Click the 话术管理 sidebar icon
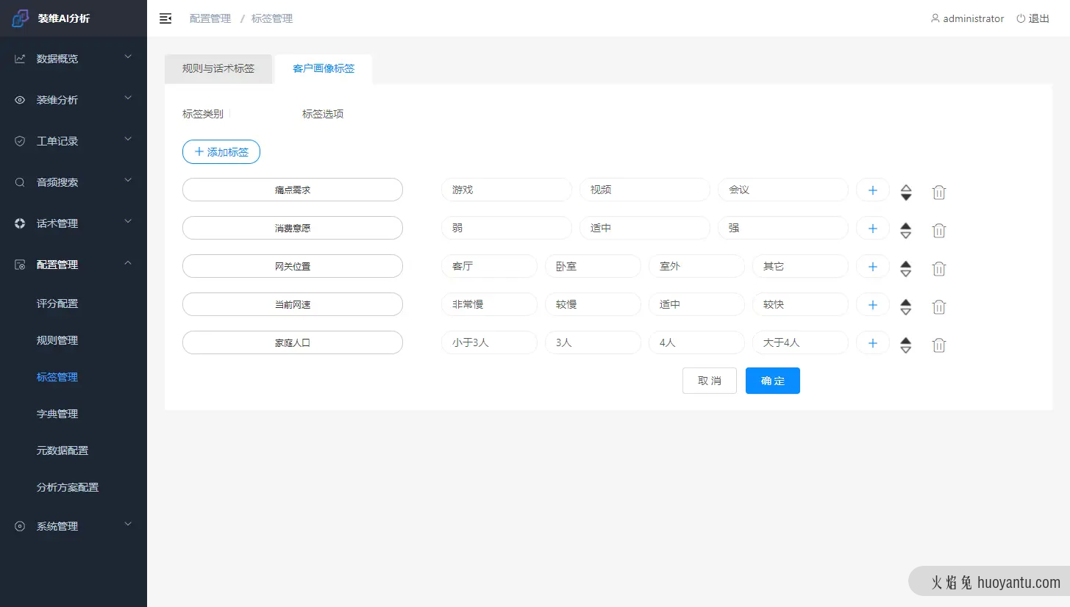This screenshot has width=1070, height=607. (20, 223)
